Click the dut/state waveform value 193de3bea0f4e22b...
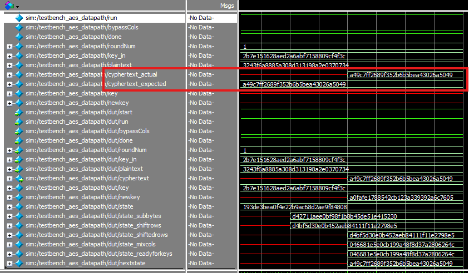This screenshot has height=273, width=469. [295, 207]
